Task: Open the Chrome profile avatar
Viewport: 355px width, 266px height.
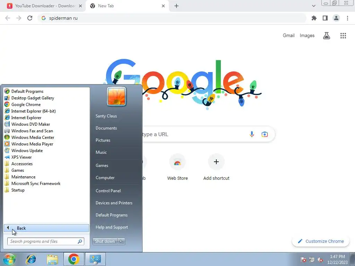Action: point(336,18)
